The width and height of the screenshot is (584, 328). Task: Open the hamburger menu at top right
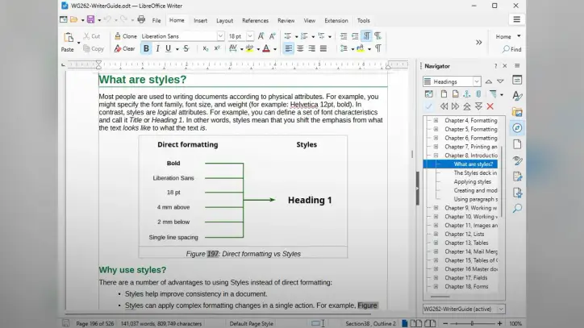click(x=516, y=19)
